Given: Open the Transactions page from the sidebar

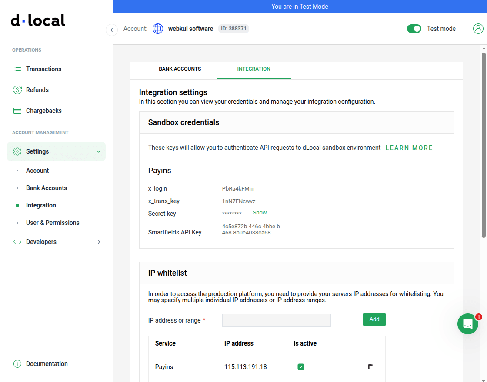Looking at the screenshot, I should click(x=17, y=69).
